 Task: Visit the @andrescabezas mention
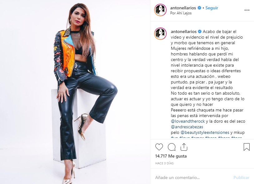click(187, 127)
